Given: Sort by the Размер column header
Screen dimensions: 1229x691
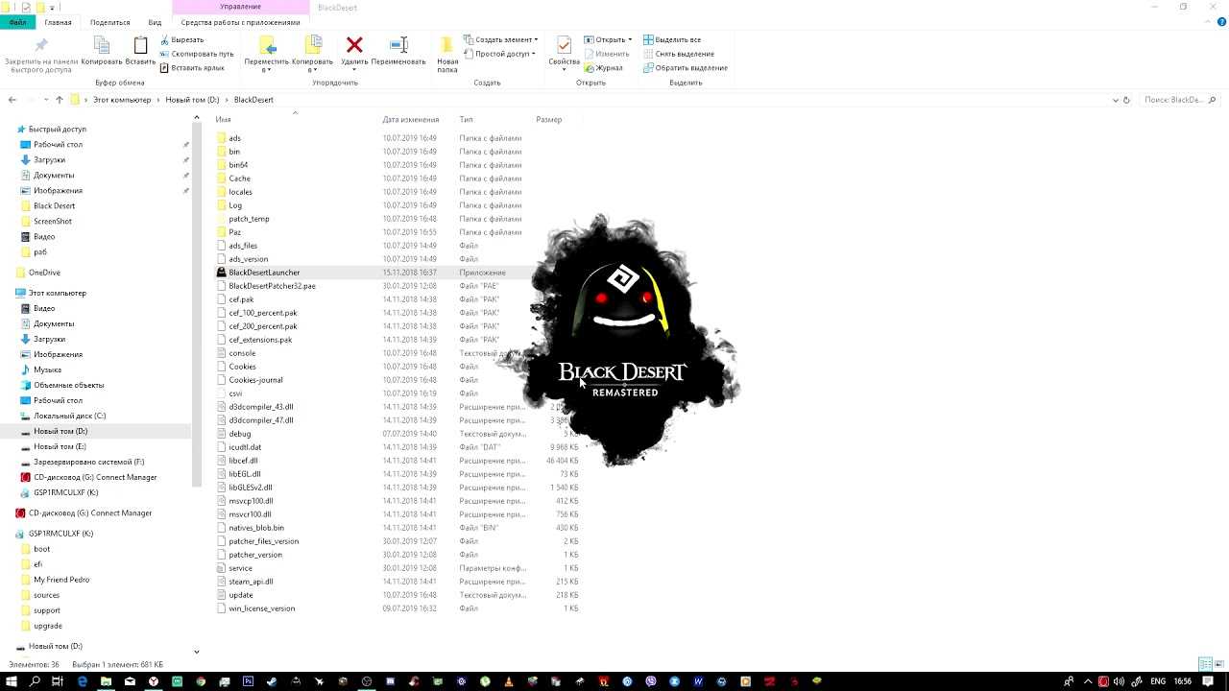Looking at the screenshot, I should click(549, 120).
